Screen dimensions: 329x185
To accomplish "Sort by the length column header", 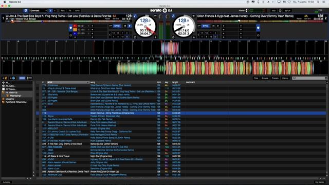I will [175, 82].
